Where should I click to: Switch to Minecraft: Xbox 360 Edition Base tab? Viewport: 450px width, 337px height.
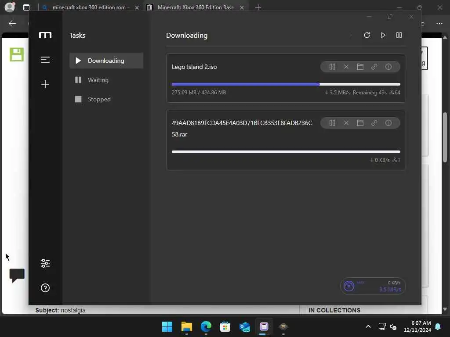pos(197,7)
